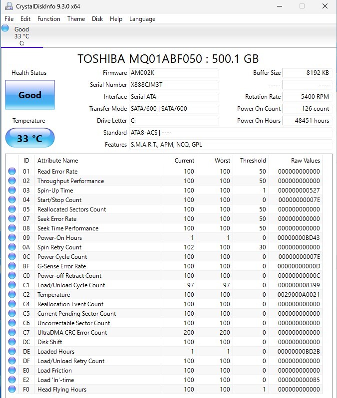Click status orb for Start/Stop Count row
Image resolution: width=337 pixels, height=398 pixels.
pos(12,200)
